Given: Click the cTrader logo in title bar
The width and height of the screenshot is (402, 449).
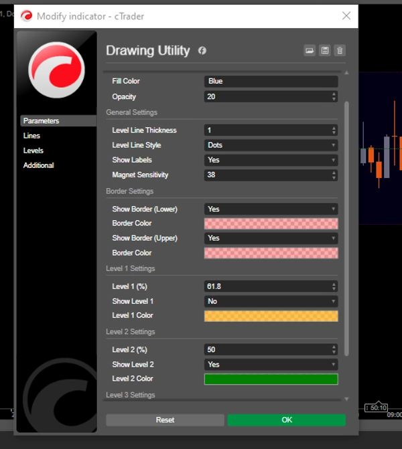Looking at the screenshot, I should click(27, 15).
